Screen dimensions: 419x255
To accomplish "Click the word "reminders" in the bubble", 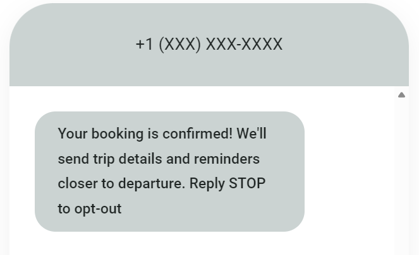I will [x=226, y=159].
